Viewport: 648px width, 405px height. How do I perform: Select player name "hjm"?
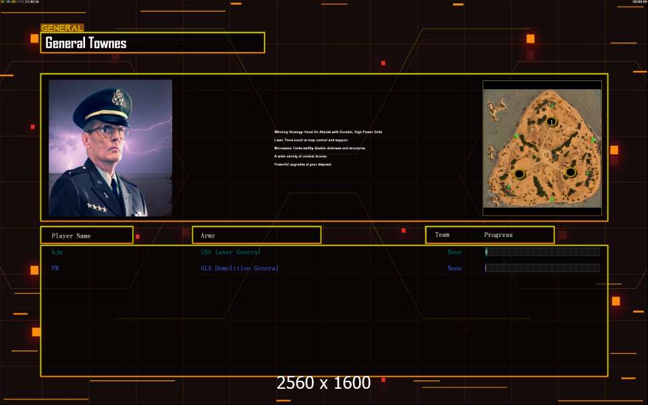click(57, 252)
